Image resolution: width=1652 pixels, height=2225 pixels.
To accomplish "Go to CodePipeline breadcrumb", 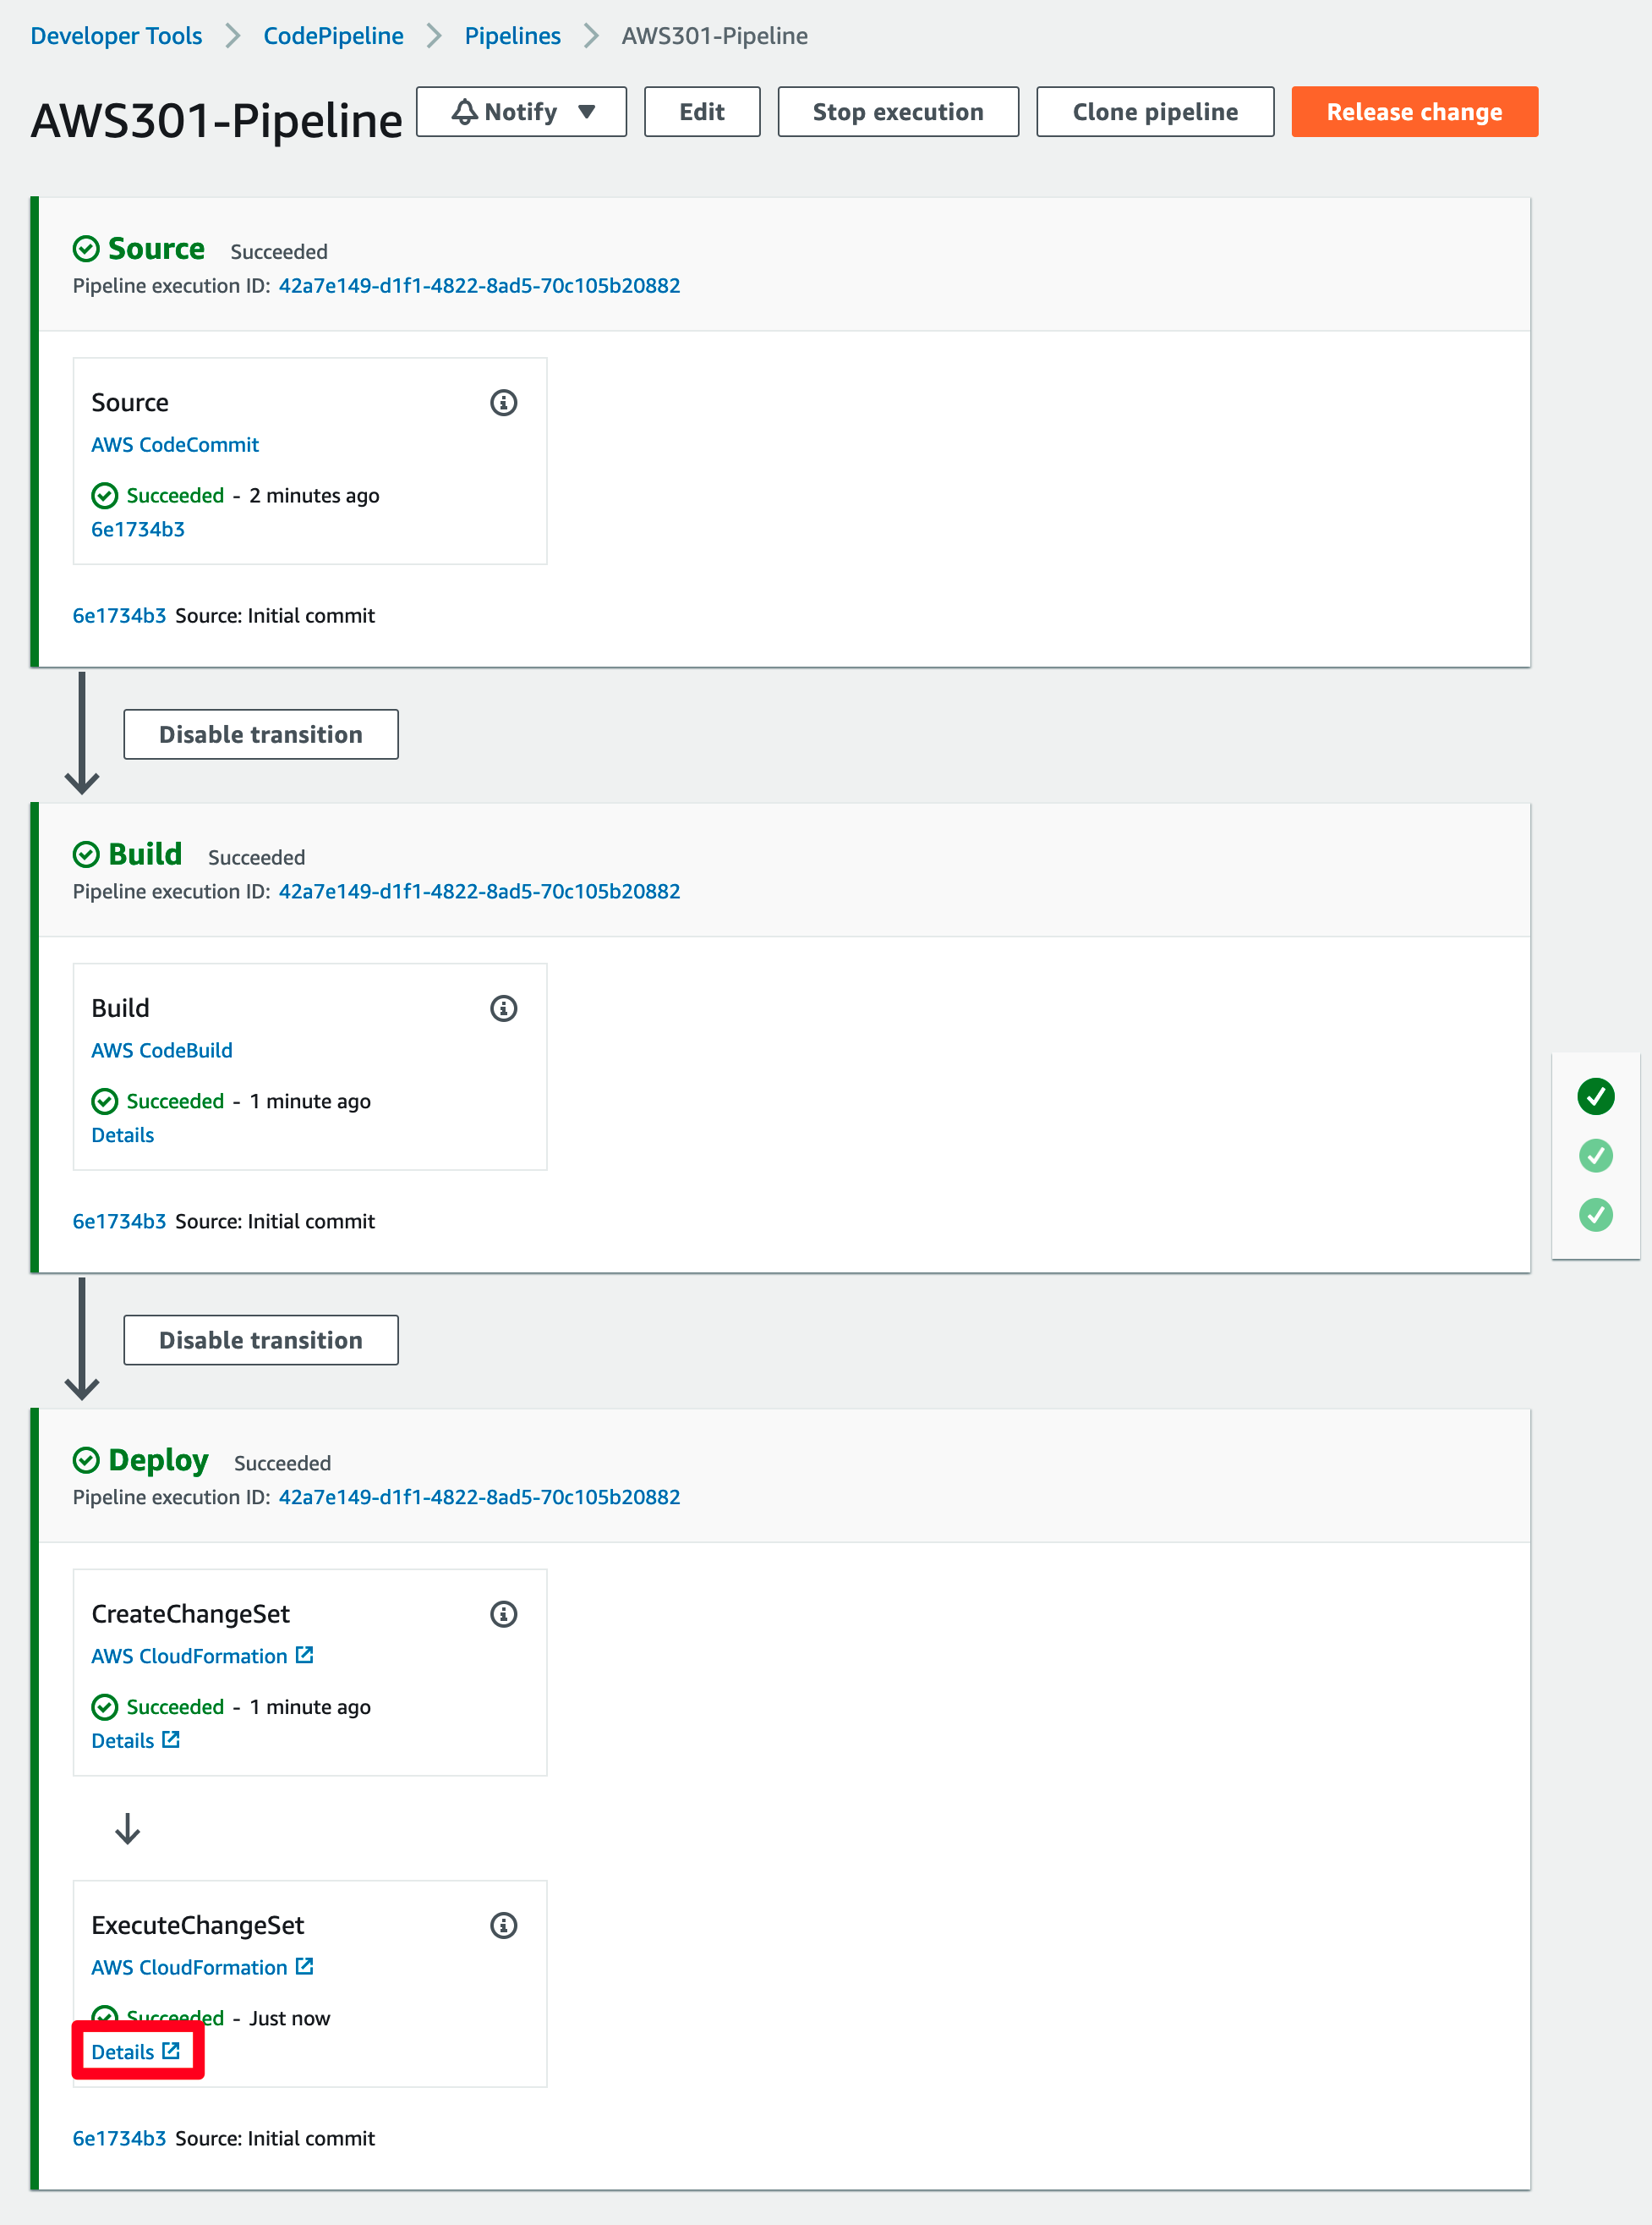I will (x=333, y=36).
